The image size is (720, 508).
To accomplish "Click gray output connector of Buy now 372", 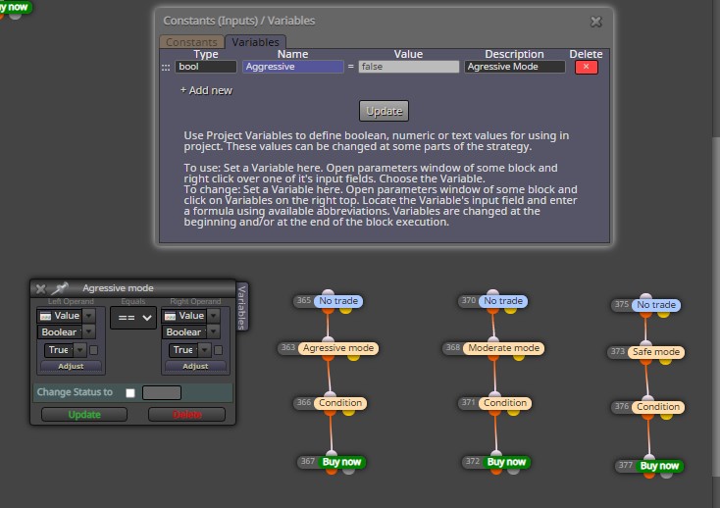I will tap(513, 471).
